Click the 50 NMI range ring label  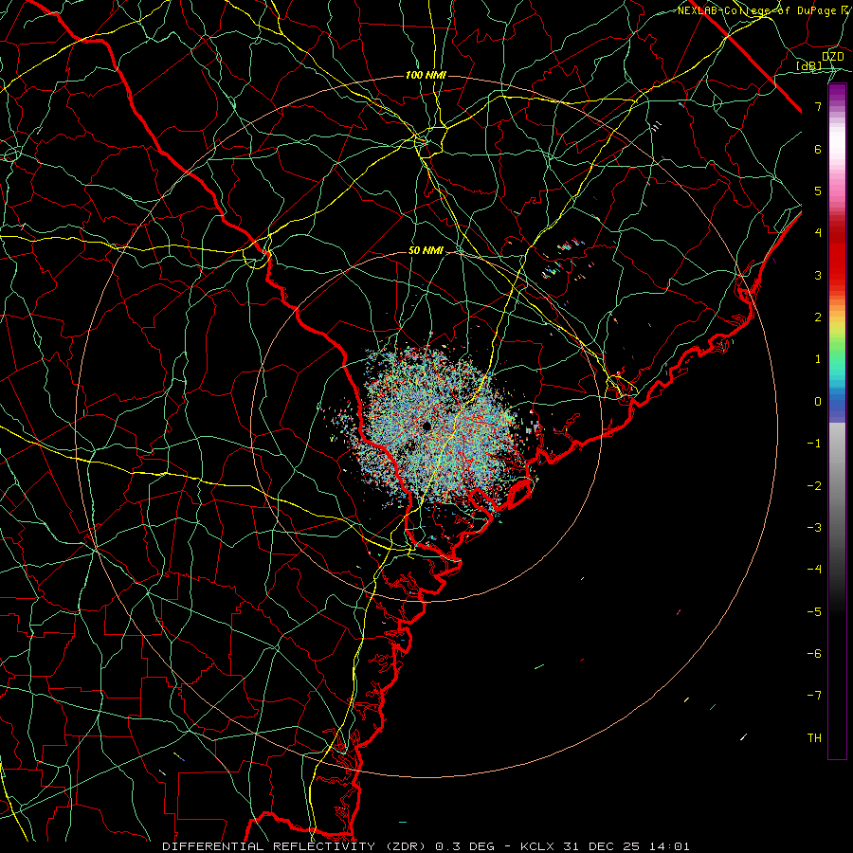pyautogui.click(x=426, y=251)
